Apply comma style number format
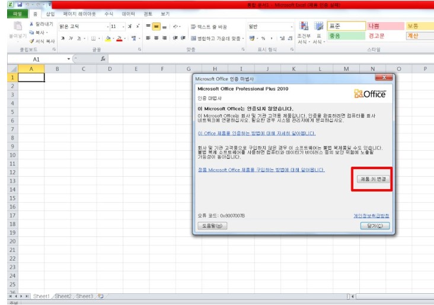This screenshot has width=434, height=305. tap(272, 38)
